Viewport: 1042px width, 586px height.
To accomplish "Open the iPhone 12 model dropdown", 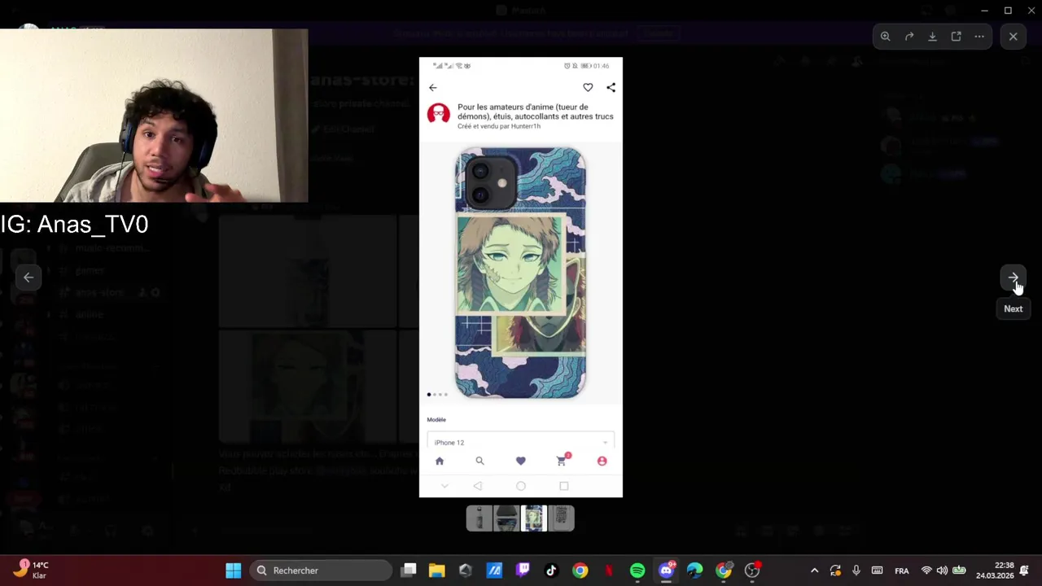I will tap(521, 442).
